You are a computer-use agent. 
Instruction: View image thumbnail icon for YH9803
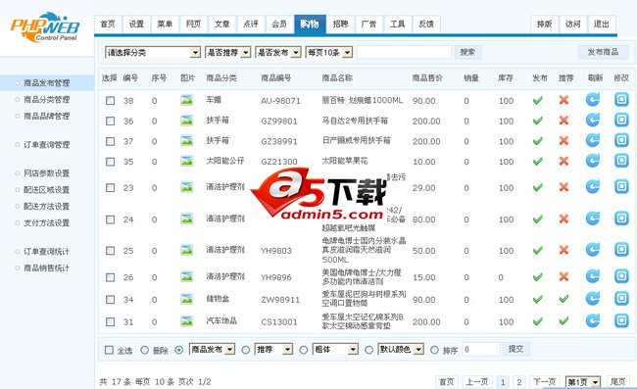coord(187,250)
